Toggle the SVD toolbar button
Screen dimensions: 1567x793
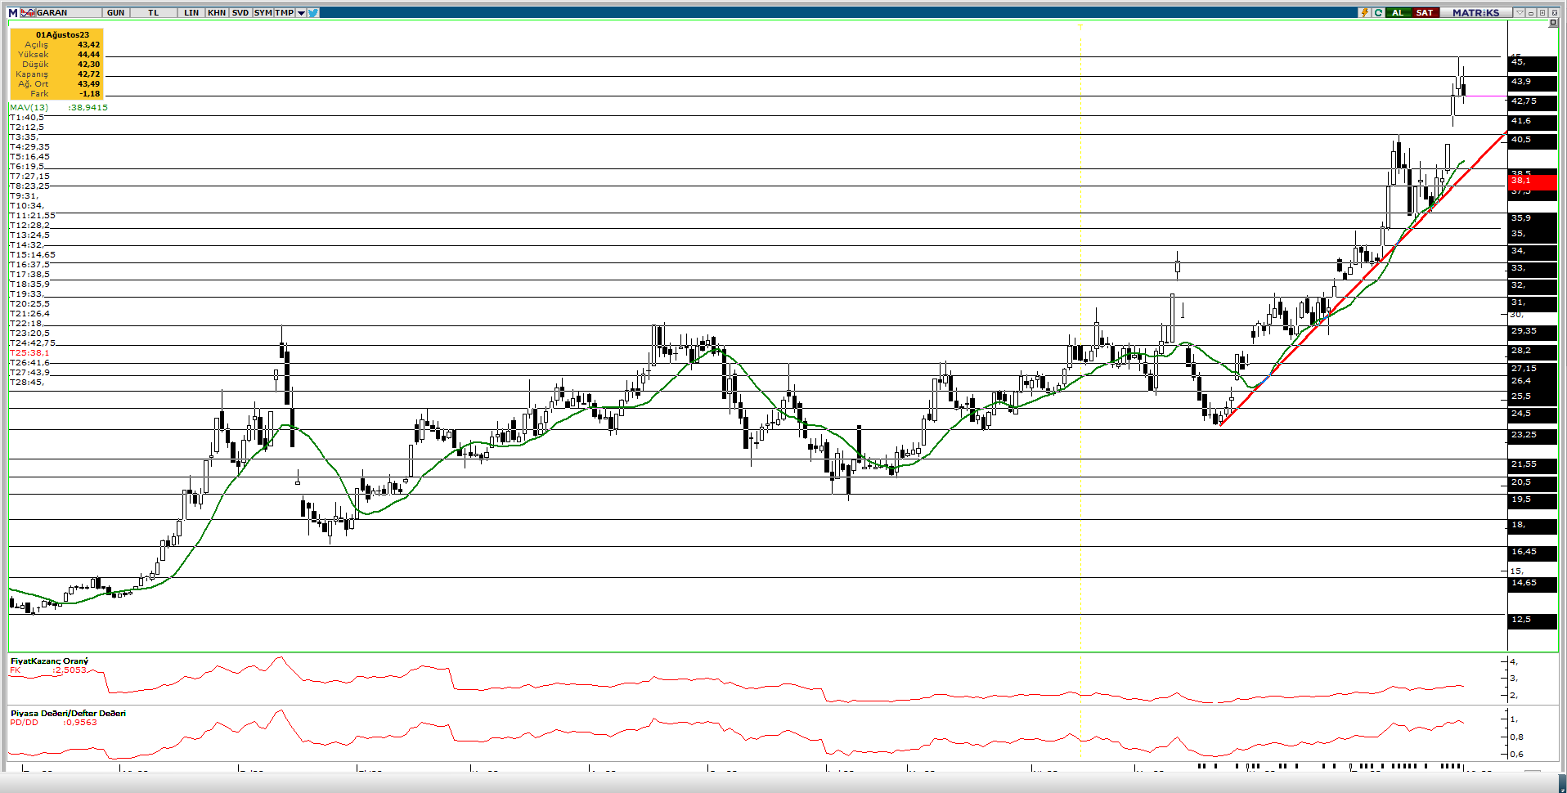(240, 13)
